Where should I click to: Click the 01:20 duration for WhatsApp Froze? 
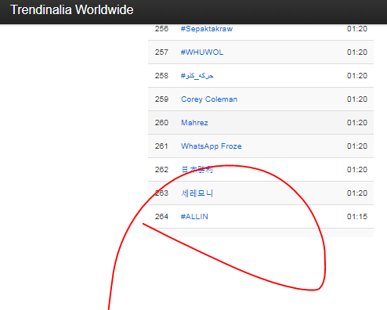click(357, 146)
